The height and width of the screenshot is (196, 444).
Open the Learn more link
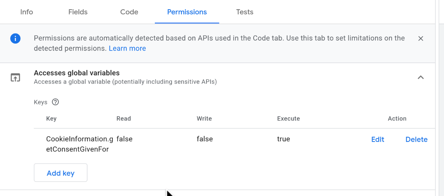[x=127, y=48]
